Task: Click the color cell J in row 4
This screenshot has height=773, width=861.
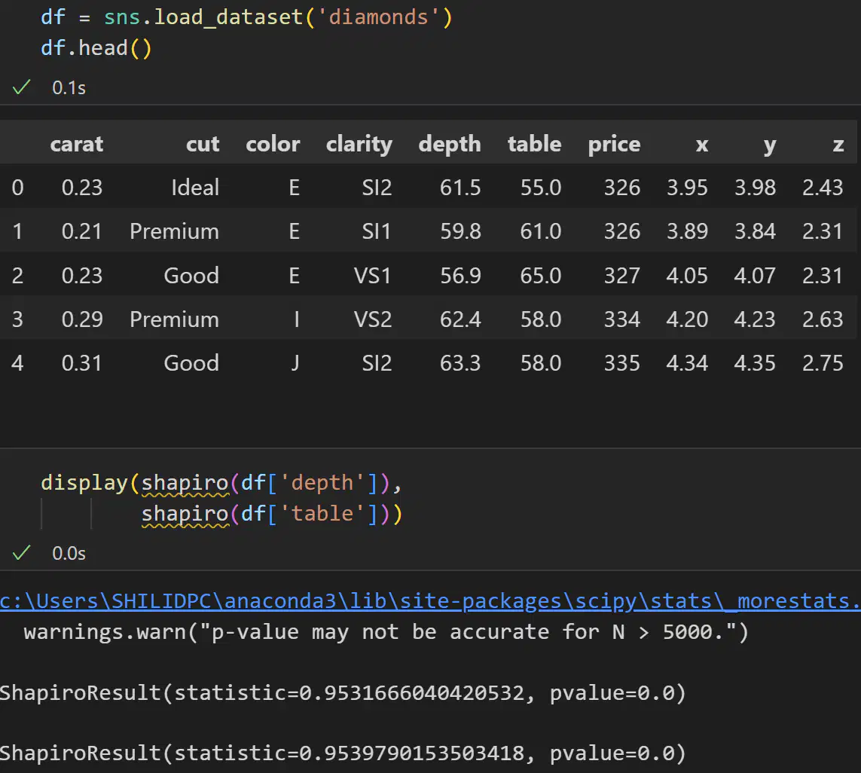Action: 295,363
